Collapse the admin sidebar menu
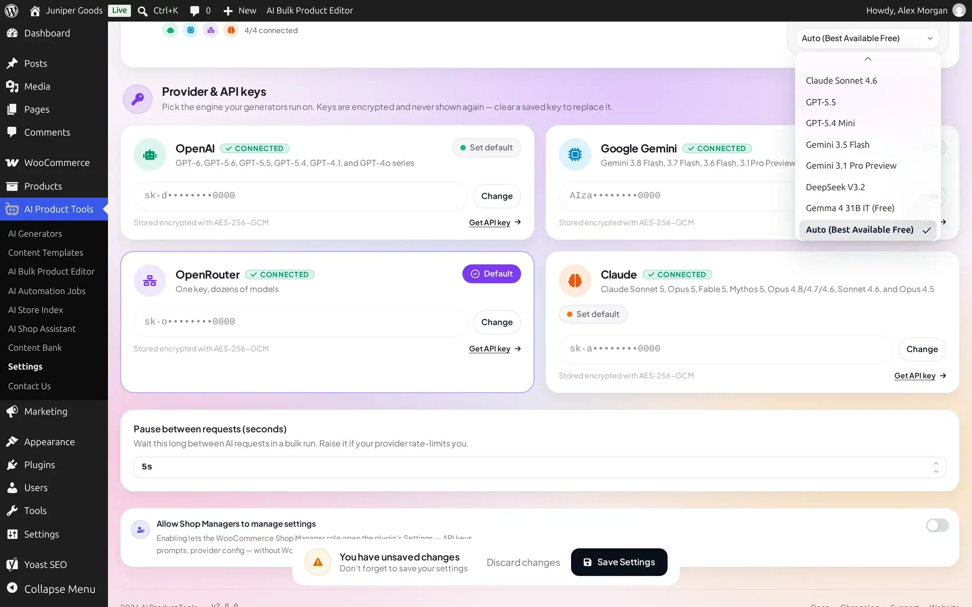The image size is (972, 607). coord(54,589)
